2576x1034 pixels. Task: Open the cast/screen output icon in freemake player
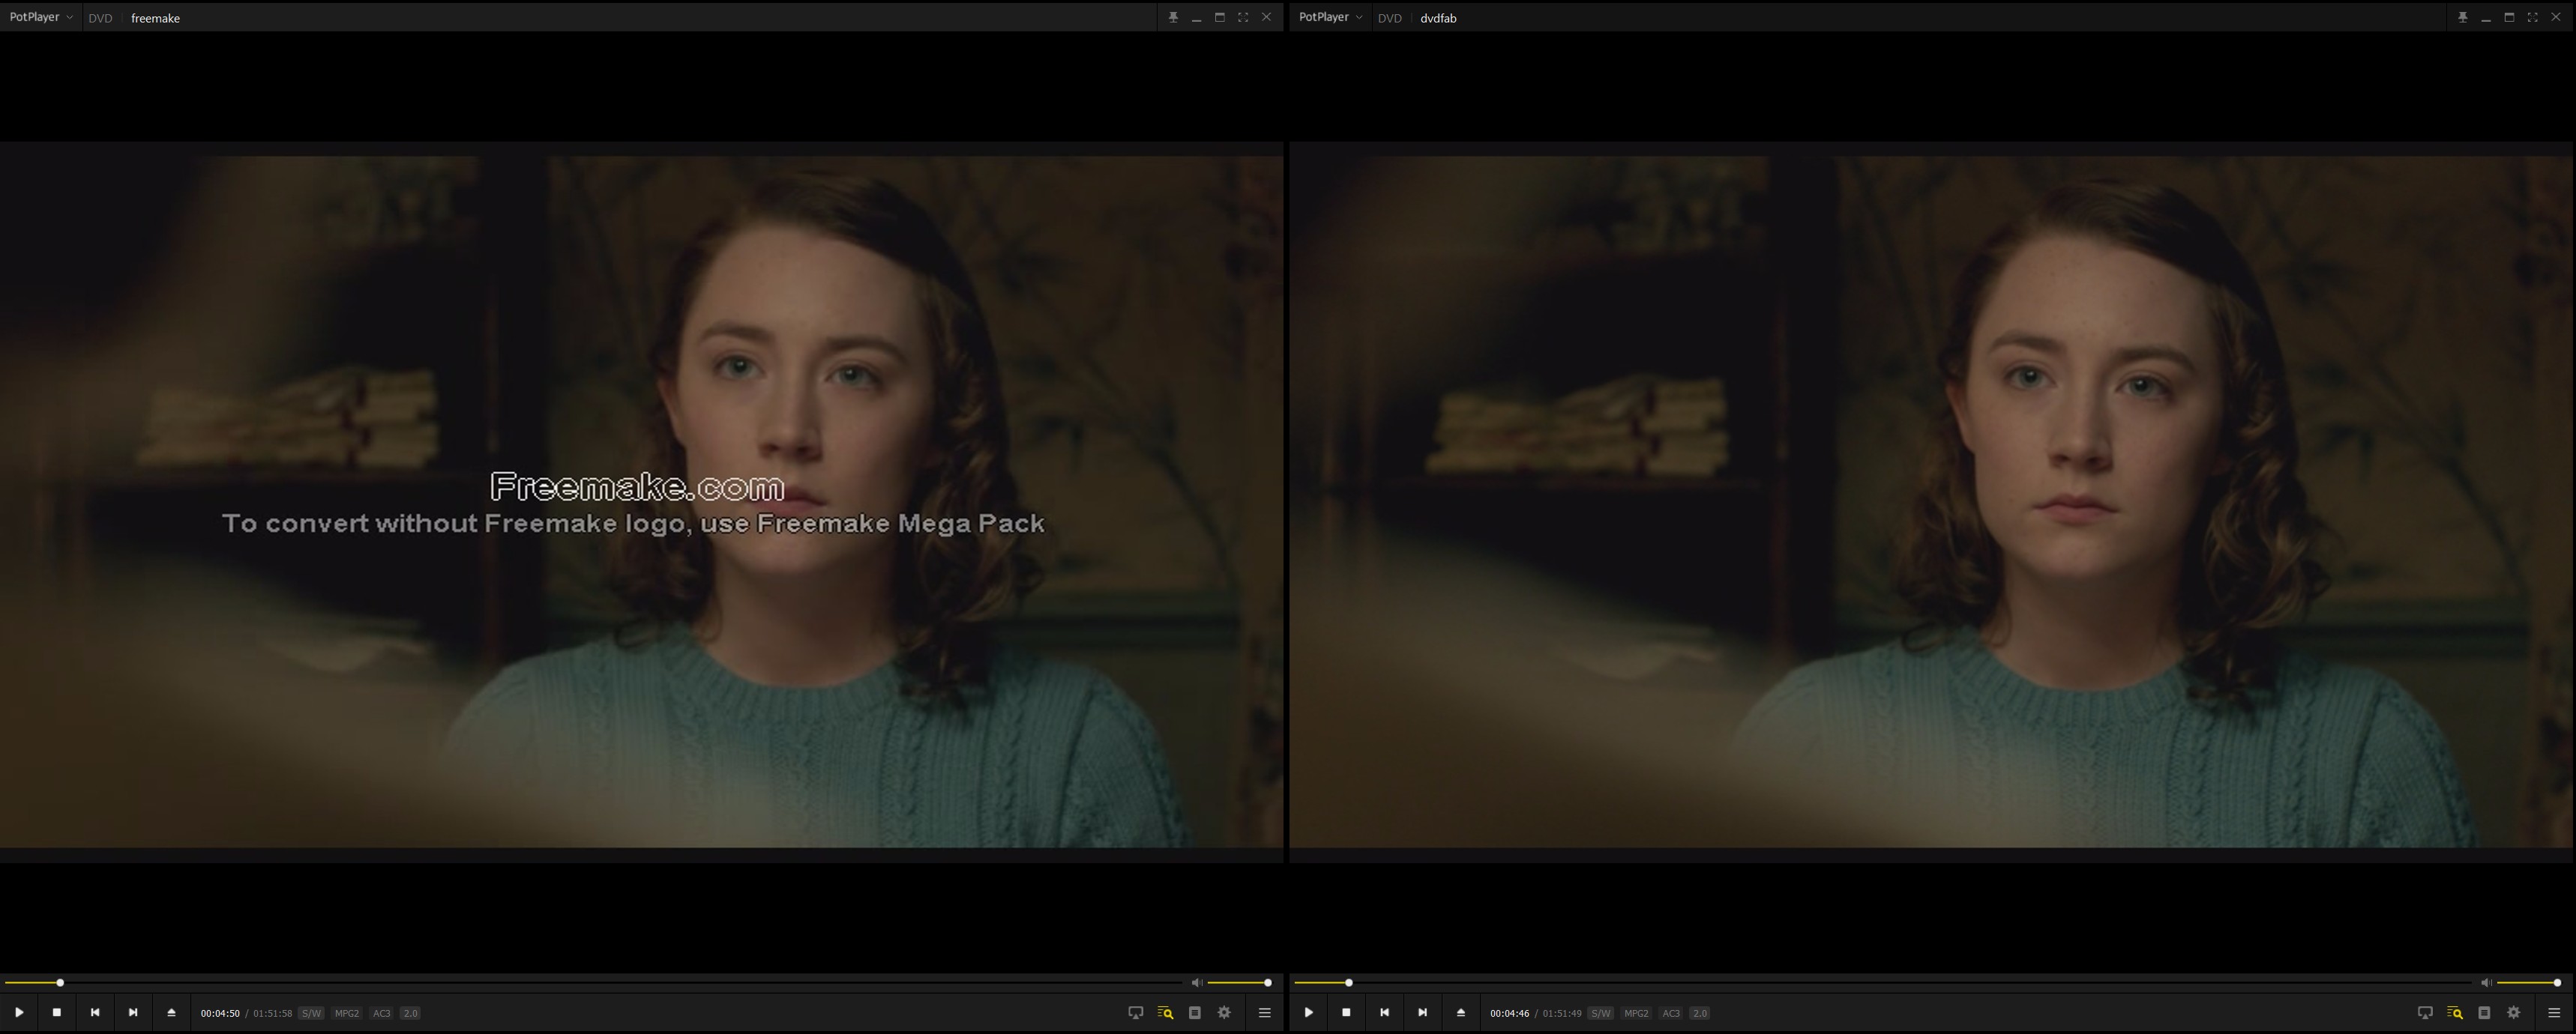click(1135, 1012)
